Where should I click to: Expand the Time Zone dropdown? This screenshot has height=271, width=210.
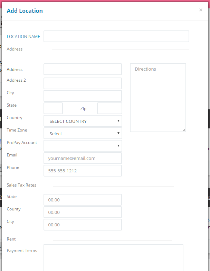[x=83, y=133]
